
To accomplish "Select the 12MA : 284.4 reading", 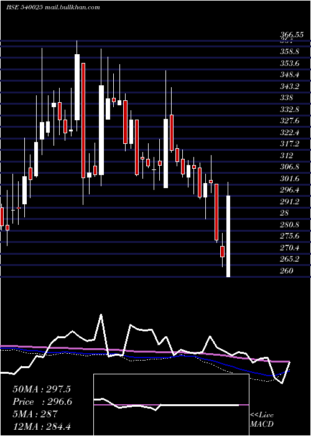I will [x=42, y=426].
